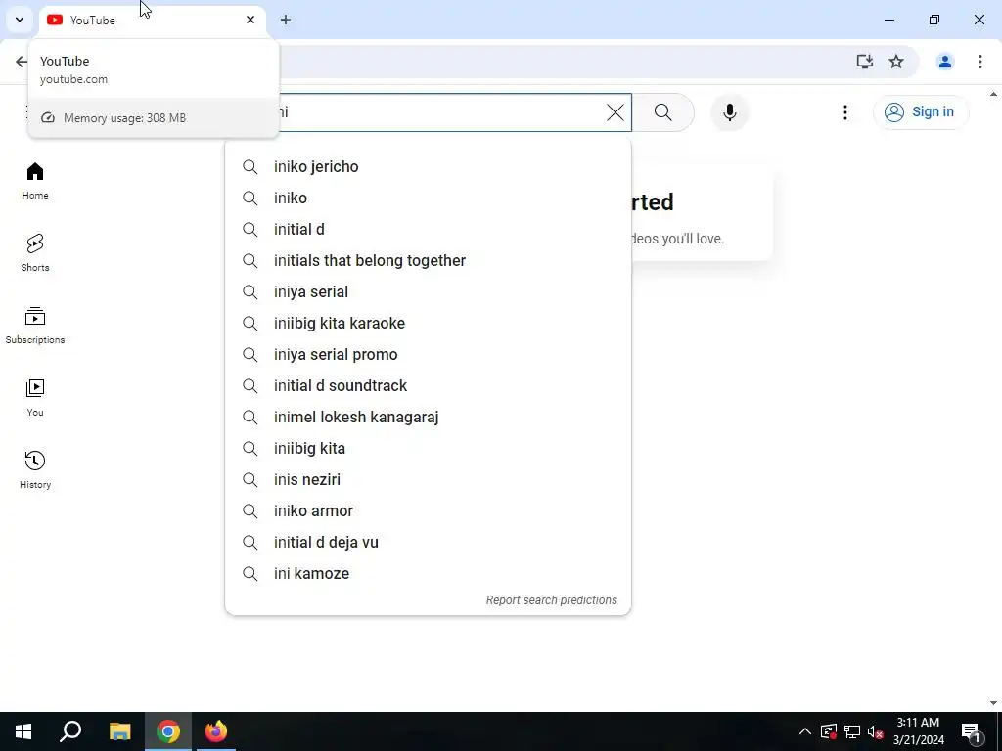Select "inis neziri" suggestion
1002x751 pixels.
[x=429, y=479]
